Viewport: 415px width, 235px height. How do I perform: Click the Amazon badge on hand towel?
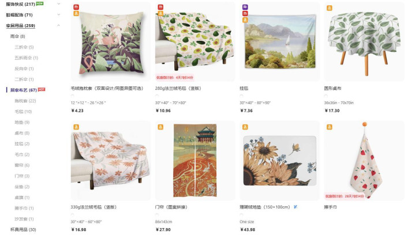(x=330, y=127)
